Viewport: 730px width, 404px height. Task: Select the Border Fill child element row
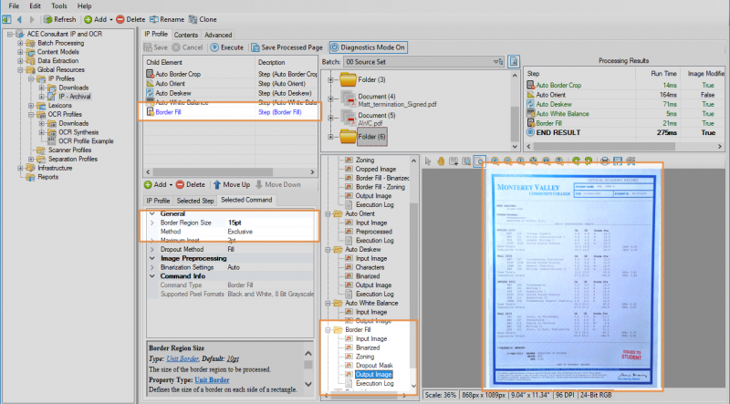click(231, 112)
